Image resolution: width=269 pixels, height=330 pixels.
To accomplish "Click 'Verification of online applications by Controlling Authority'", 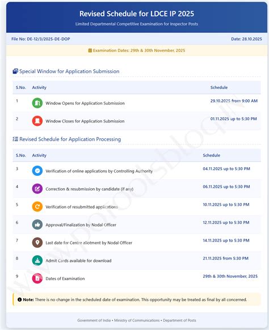I will [x=99, y=171].
